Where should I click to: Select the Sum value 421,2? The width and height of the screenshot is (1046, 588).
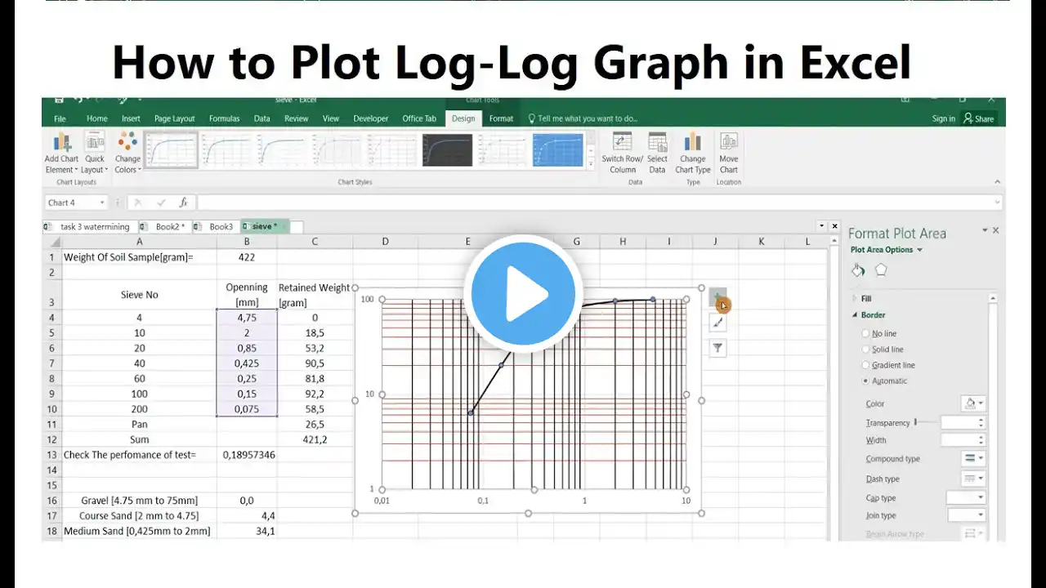click(315, 439)
